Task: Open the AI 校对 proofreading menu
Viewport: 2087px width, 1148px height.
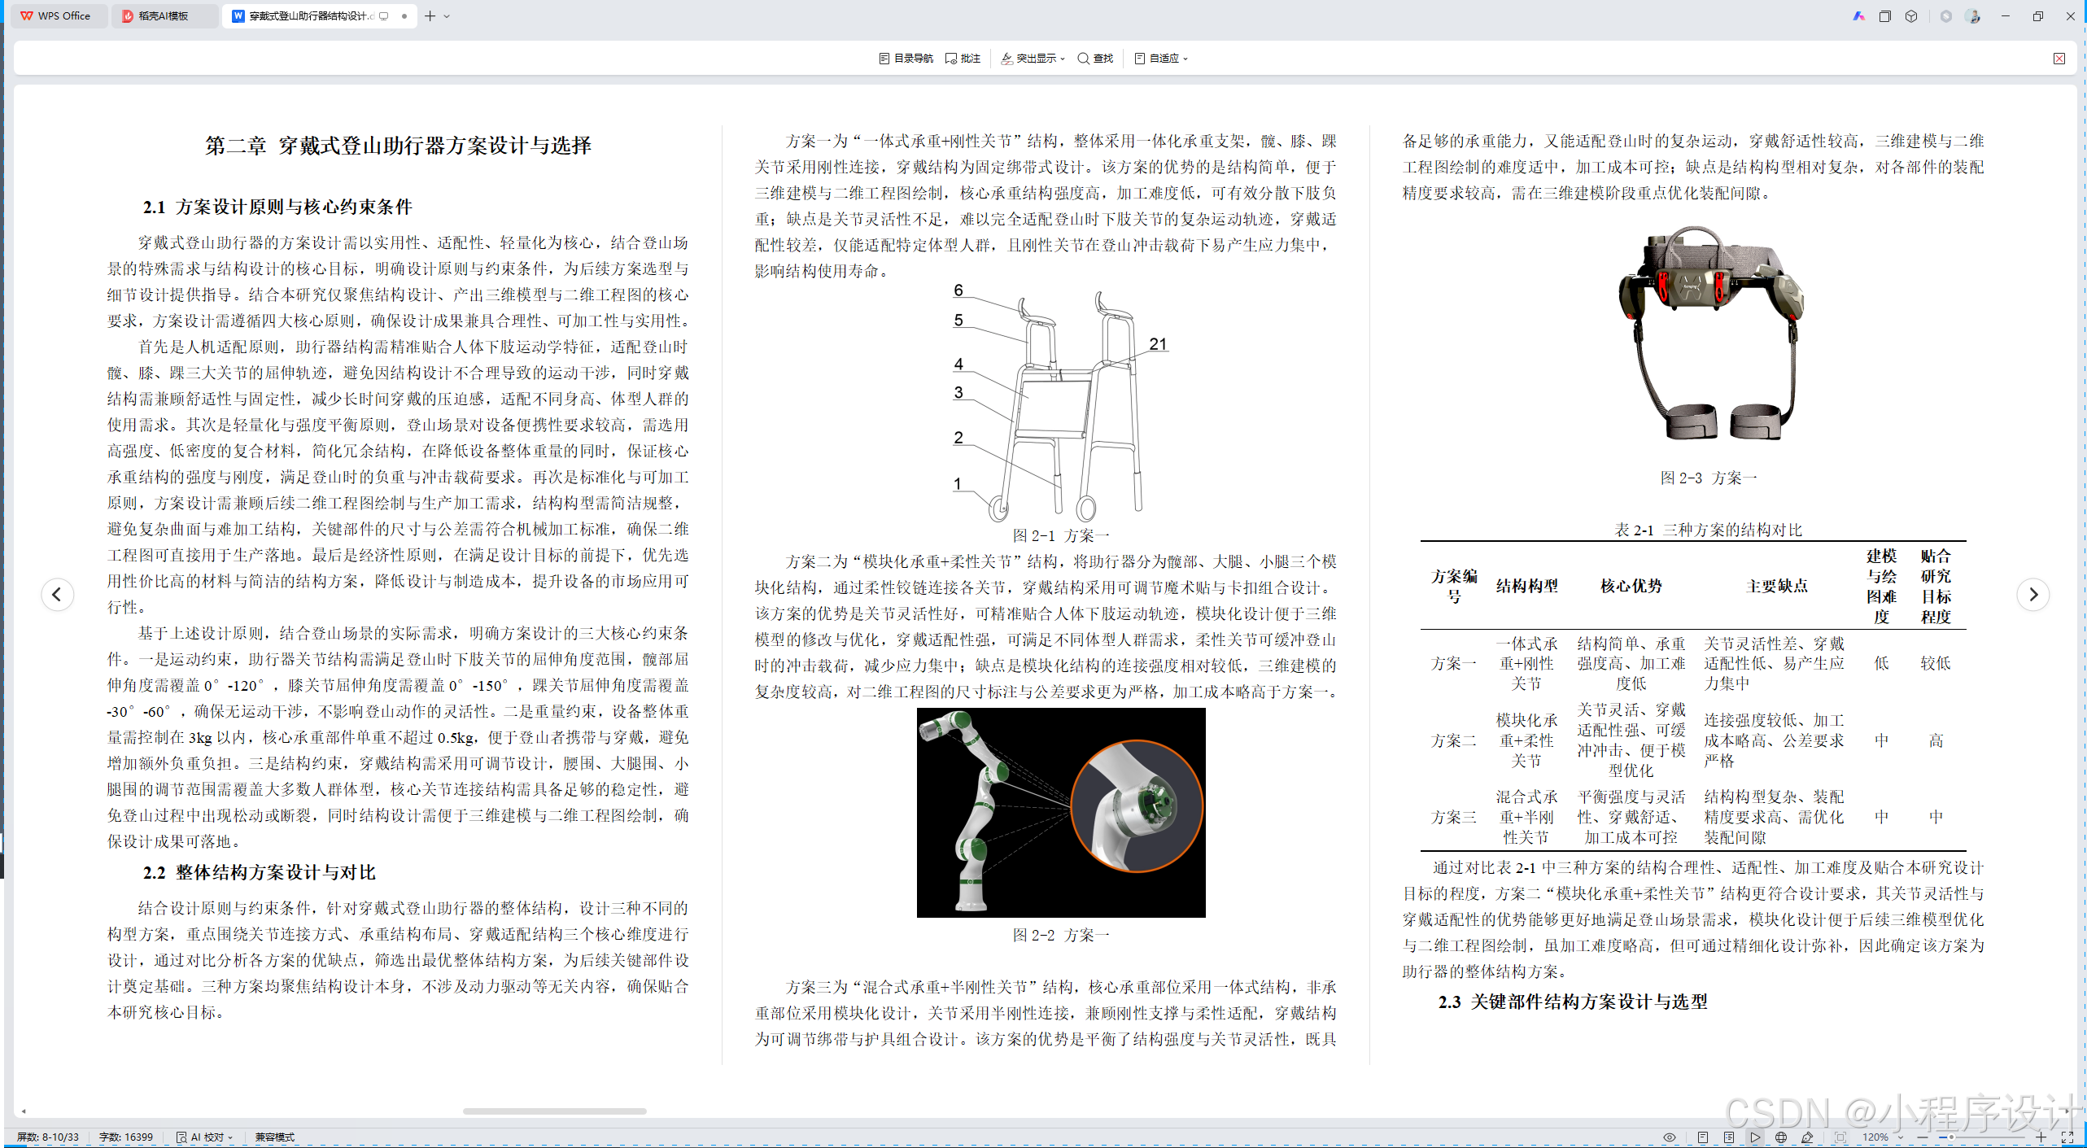Action: pyautogui.click(x=205, y=1137)
